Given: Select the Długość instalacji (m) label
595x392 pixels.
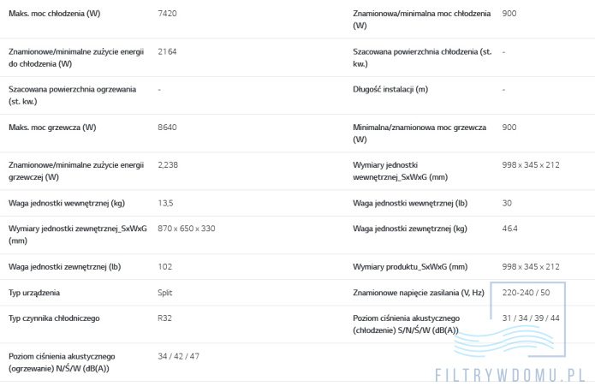Looking at the screenshot, I should (x=390, y=90).
